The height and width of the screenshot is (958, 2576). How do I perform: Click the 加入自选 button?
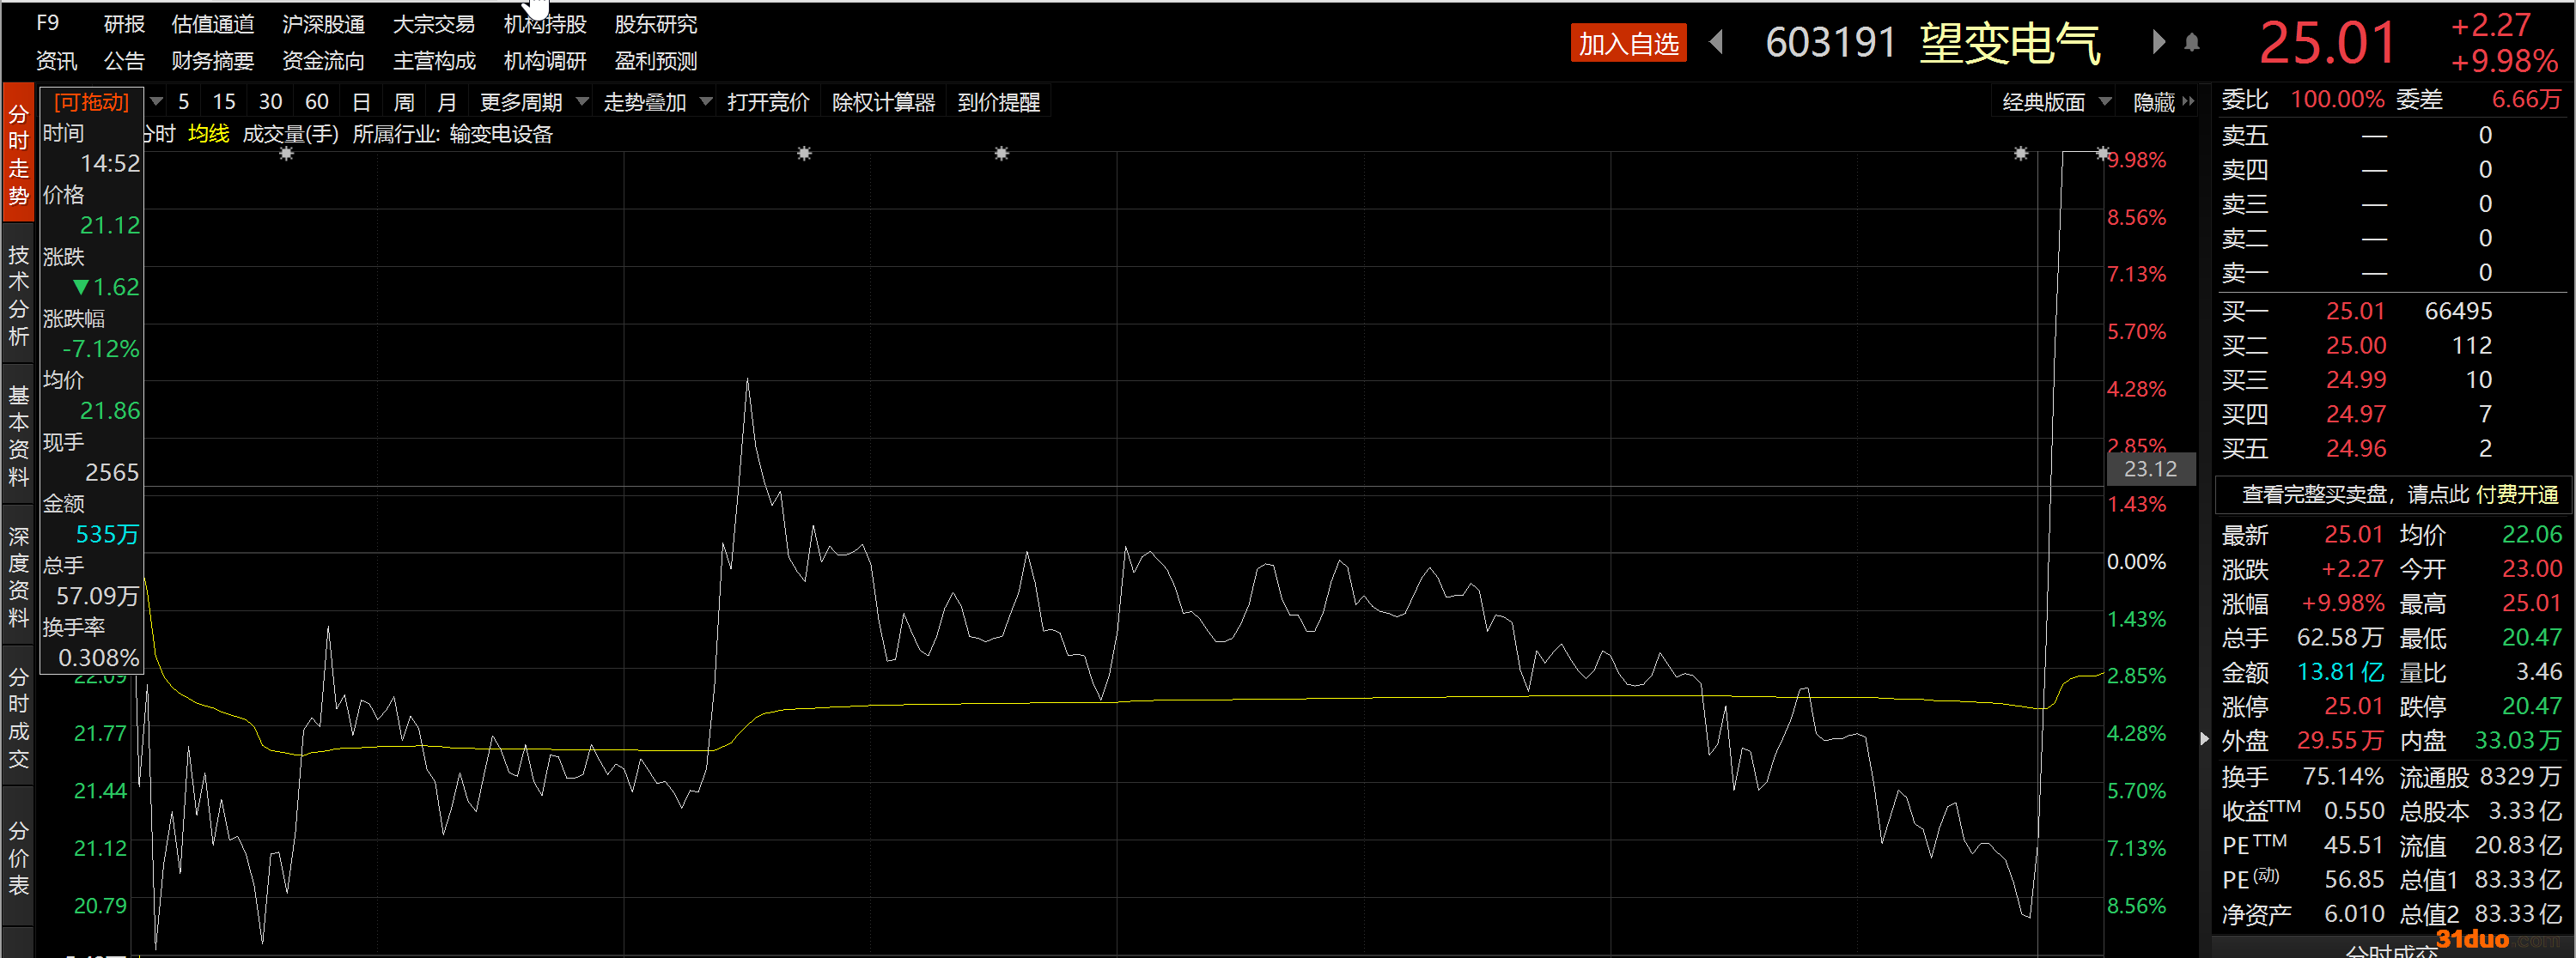click(1627, 43)
